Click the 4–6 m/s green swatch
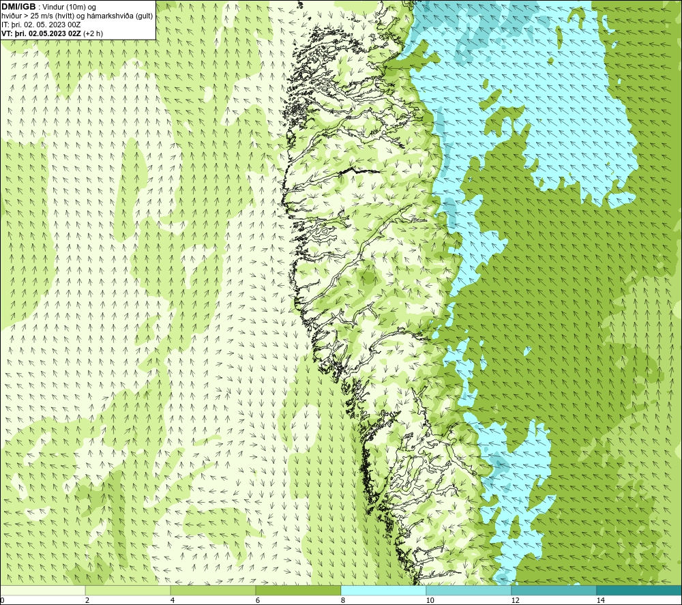 (213, 590)
